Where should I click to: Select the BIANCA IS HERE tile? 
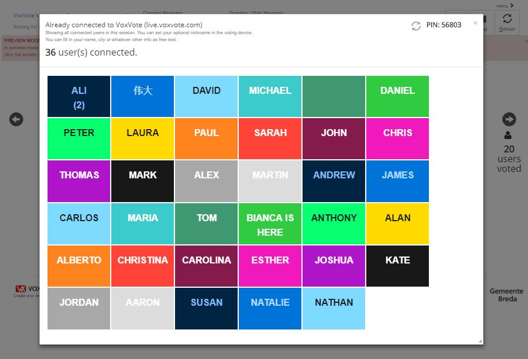tap(270, 224)
